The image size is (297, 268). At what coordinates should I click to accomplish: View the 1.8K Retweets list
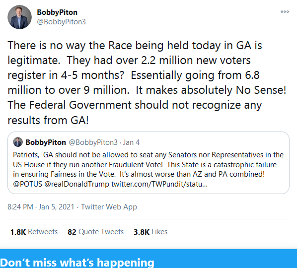(x=34, y=232)
